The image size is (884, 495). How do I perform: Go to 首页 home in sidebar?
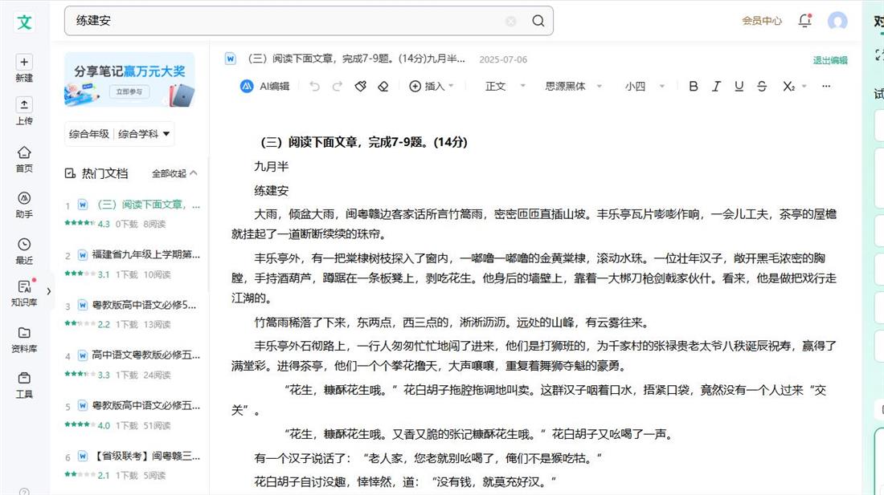(x=24, y=159)
